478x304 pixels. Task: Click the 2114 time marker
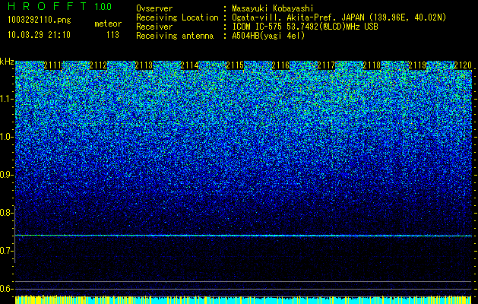tap(189, 65)
